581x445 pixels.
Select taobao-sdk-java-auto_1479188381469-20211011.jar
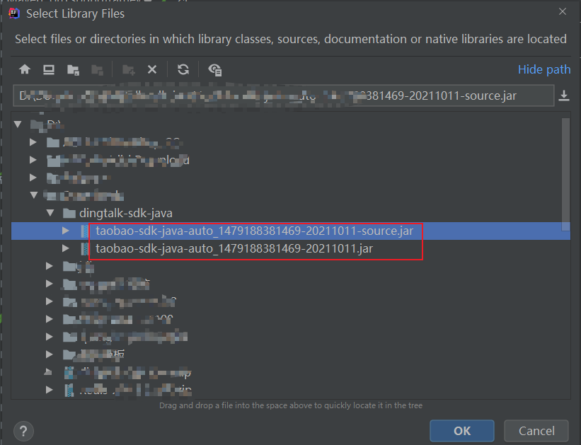(x=234, y=248)
